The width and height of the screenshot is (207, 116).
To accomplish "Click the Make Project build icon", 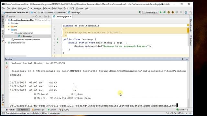I will pyautogui.click(x=140, y=12).
